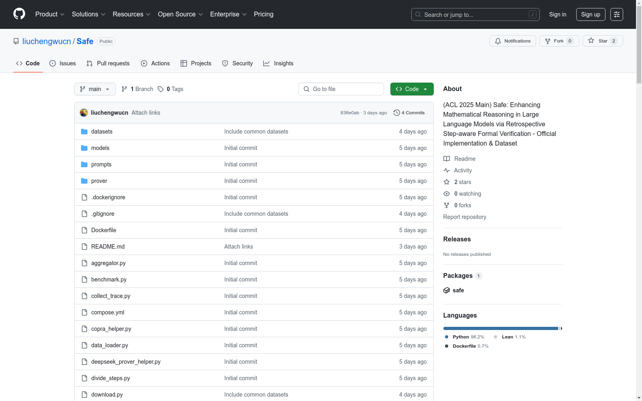642x401 pixels.
Task: Expand the Resources menu
Action: pos(132,14)
